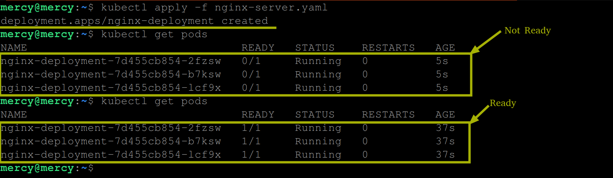Click the second 'kubectl get pods' command
Viewport: 613px width, 178px height.
tap(154, 101)
